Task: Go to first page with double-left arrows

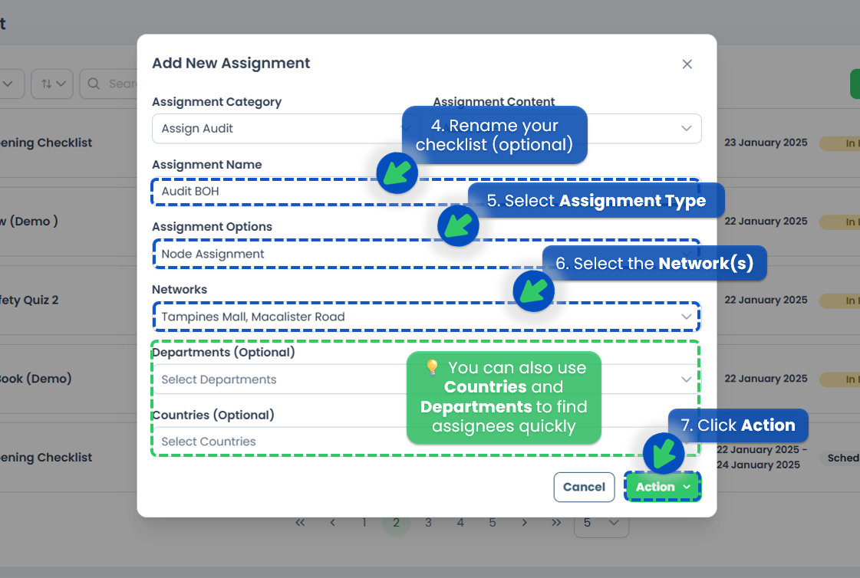Action: coord(300,523)
